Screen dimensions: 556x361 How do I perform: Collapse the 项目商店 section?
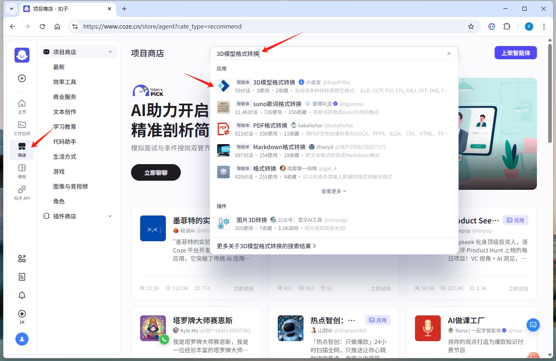coord(110,52)
